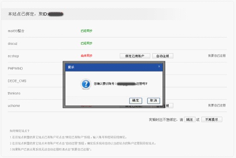Click the 不再提示 button
Viewport: 236px width, 158px height.
click(212, 120)
